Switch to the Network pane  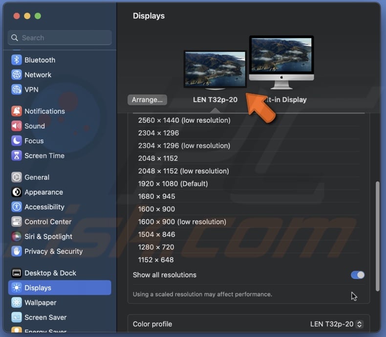60,75
